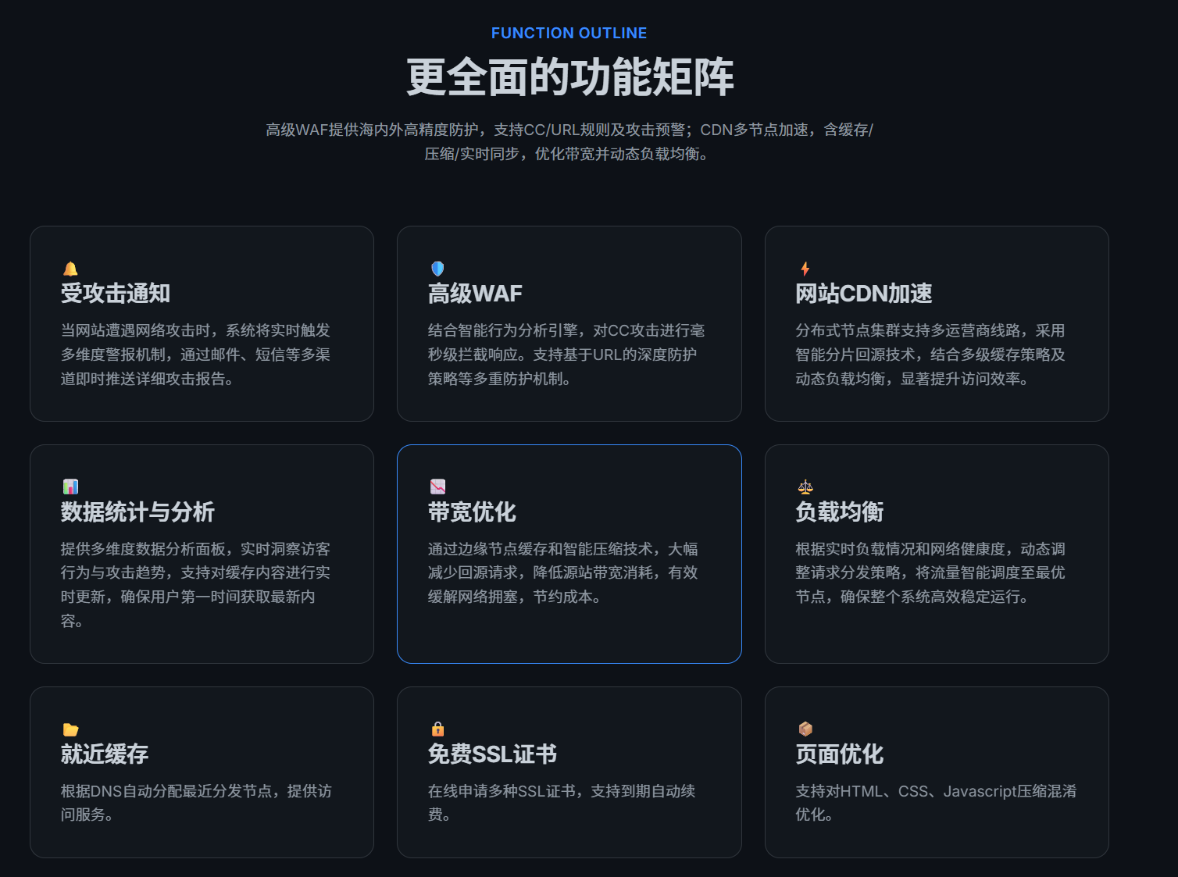Click the 免费SSL证书 title text
Viewport: 1178px width, 877px height.
(492, 755)
